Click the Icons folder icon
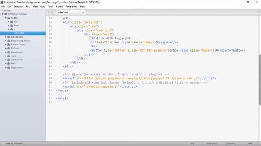This screenshot has height=146, width=261. pyautogui.click(x=9, y=56)
